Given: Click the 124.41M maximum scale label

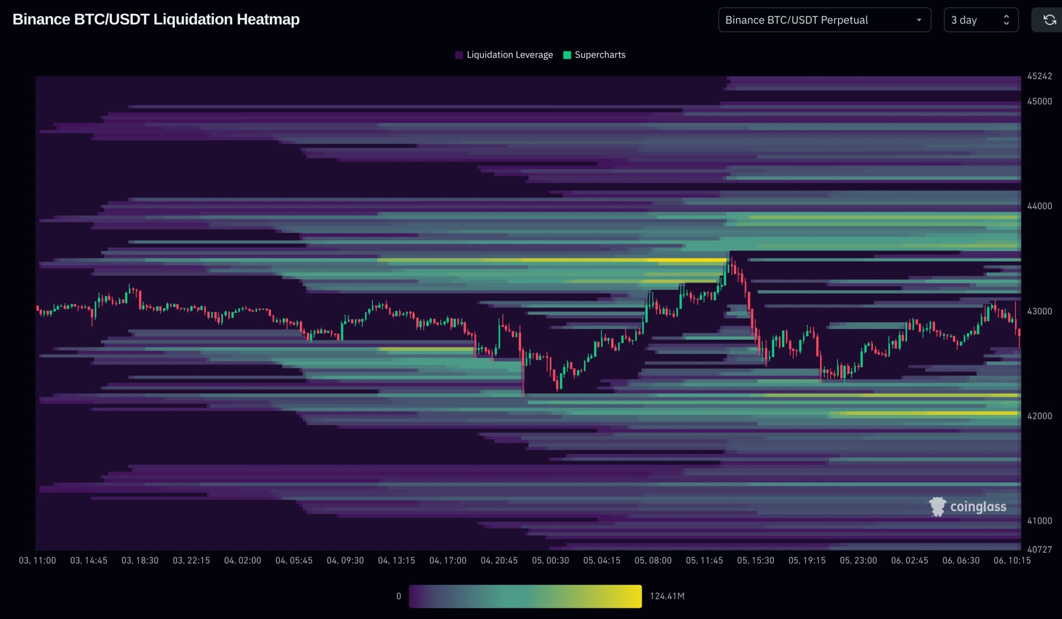Looking at the screenshot, I should pyautogui.click(x=667, y=596).
